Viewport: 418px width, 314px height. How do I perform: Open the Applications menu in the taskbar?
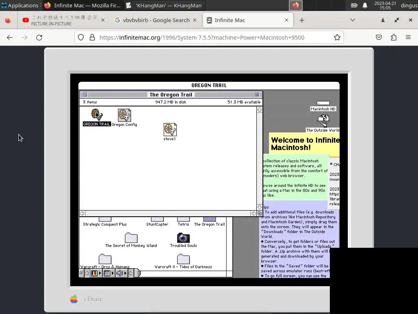[20, 5]
